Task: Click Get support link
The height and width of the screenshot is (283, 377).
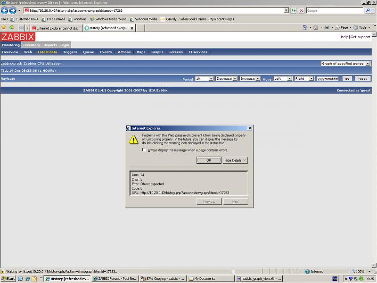Action: tap(360, 37)
